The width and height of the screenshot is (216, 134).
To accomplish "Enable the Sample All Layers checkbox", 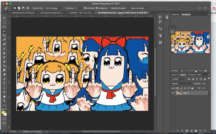I will [x=110, y=8].
